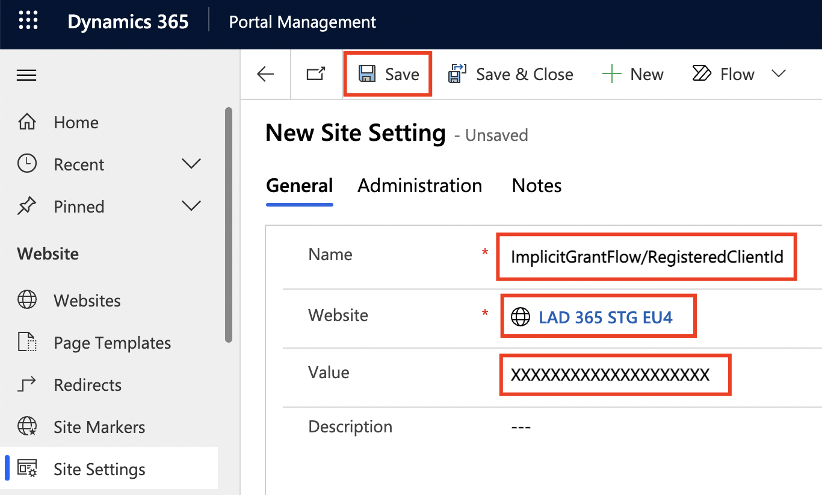
Task: Click the Save button label
Action: 402,75
